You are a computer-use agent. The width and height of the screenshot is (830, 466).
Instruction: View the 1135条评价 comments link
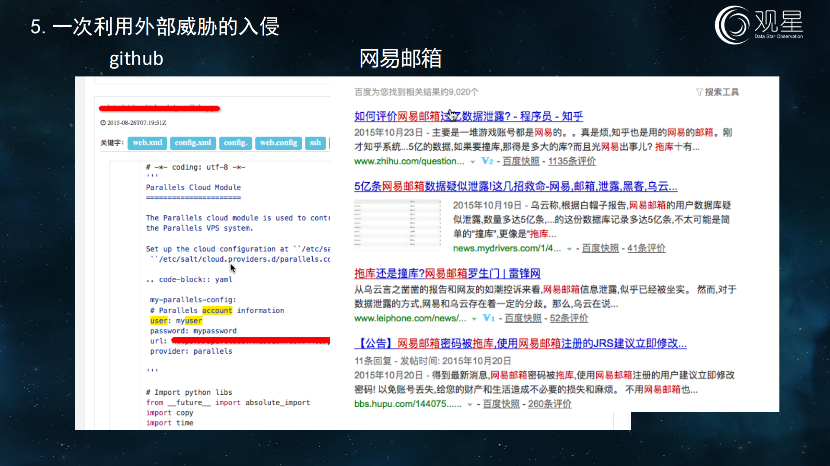coord(571,161)
